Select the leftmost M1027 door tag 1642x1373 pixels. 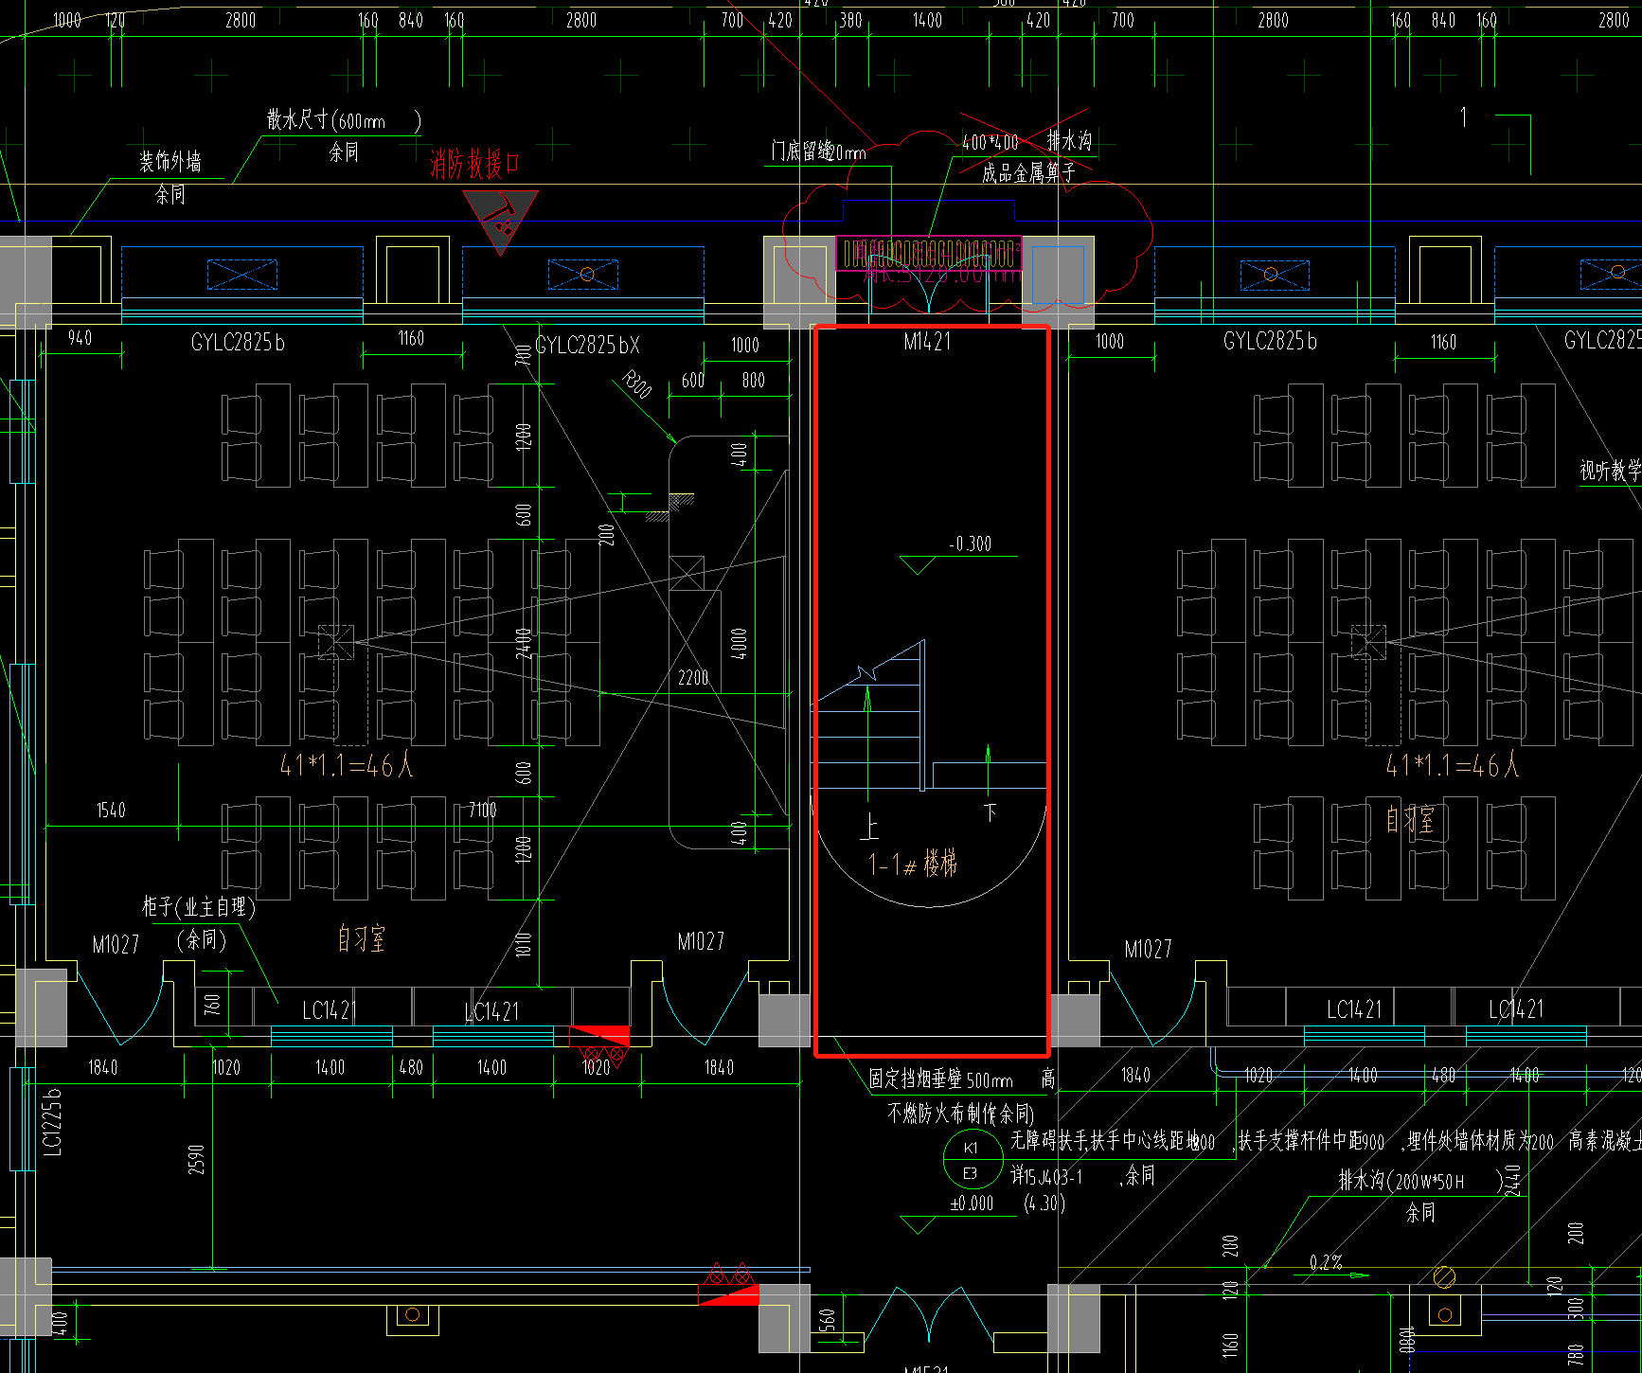116,945
